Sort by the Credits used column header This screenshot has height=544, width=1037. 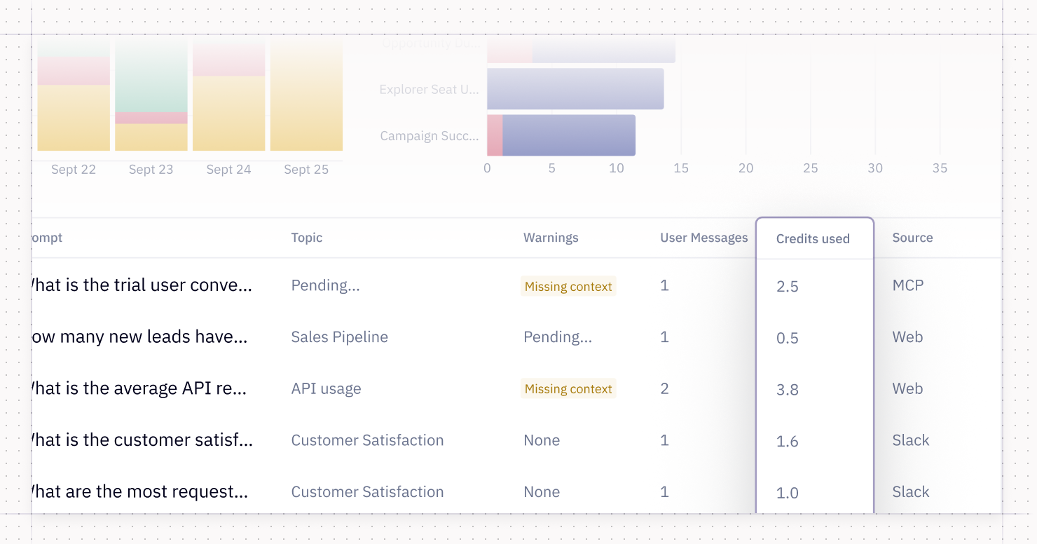(x=813, y=239)
